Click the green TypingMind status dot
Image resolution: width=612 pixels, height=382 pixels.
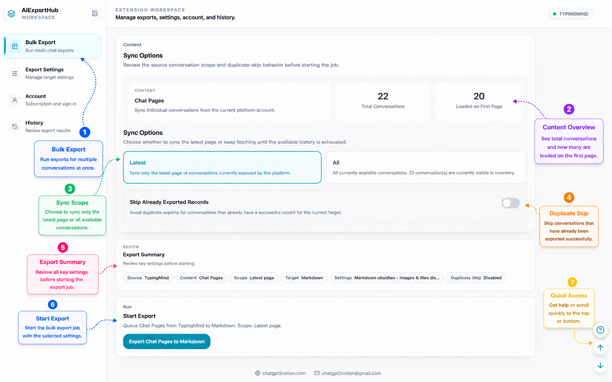tap(555, 14)
